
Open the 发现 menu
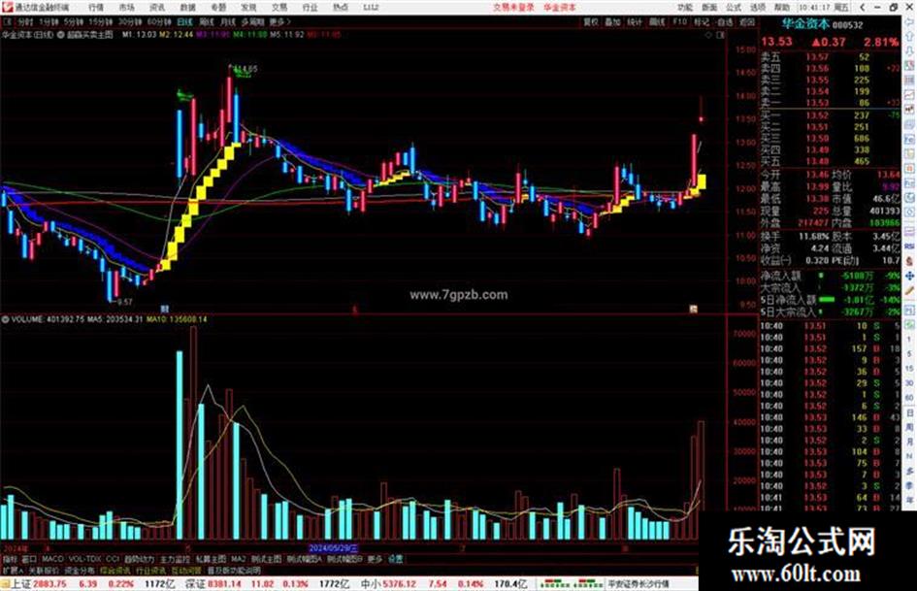point(248,8)
